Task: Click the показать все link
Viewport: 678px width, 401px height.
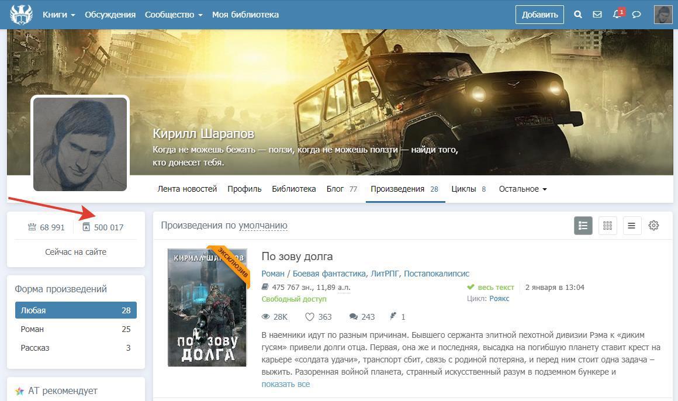Action: (285, 384)
